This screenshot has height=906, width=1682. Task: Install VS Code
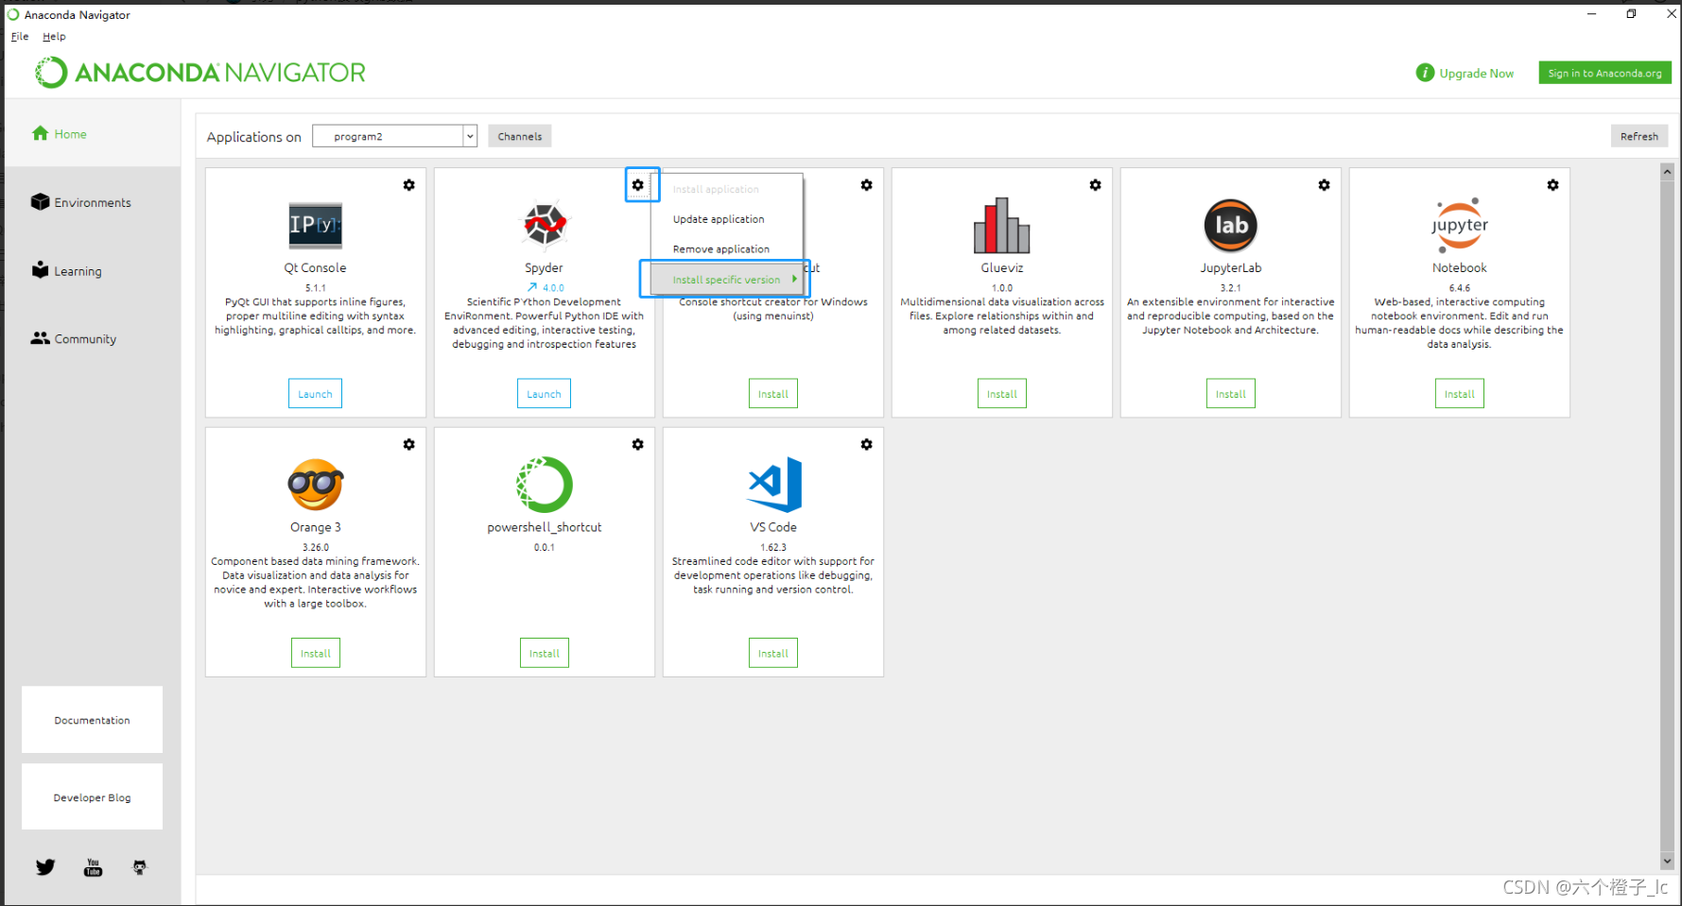coord(773,653)
